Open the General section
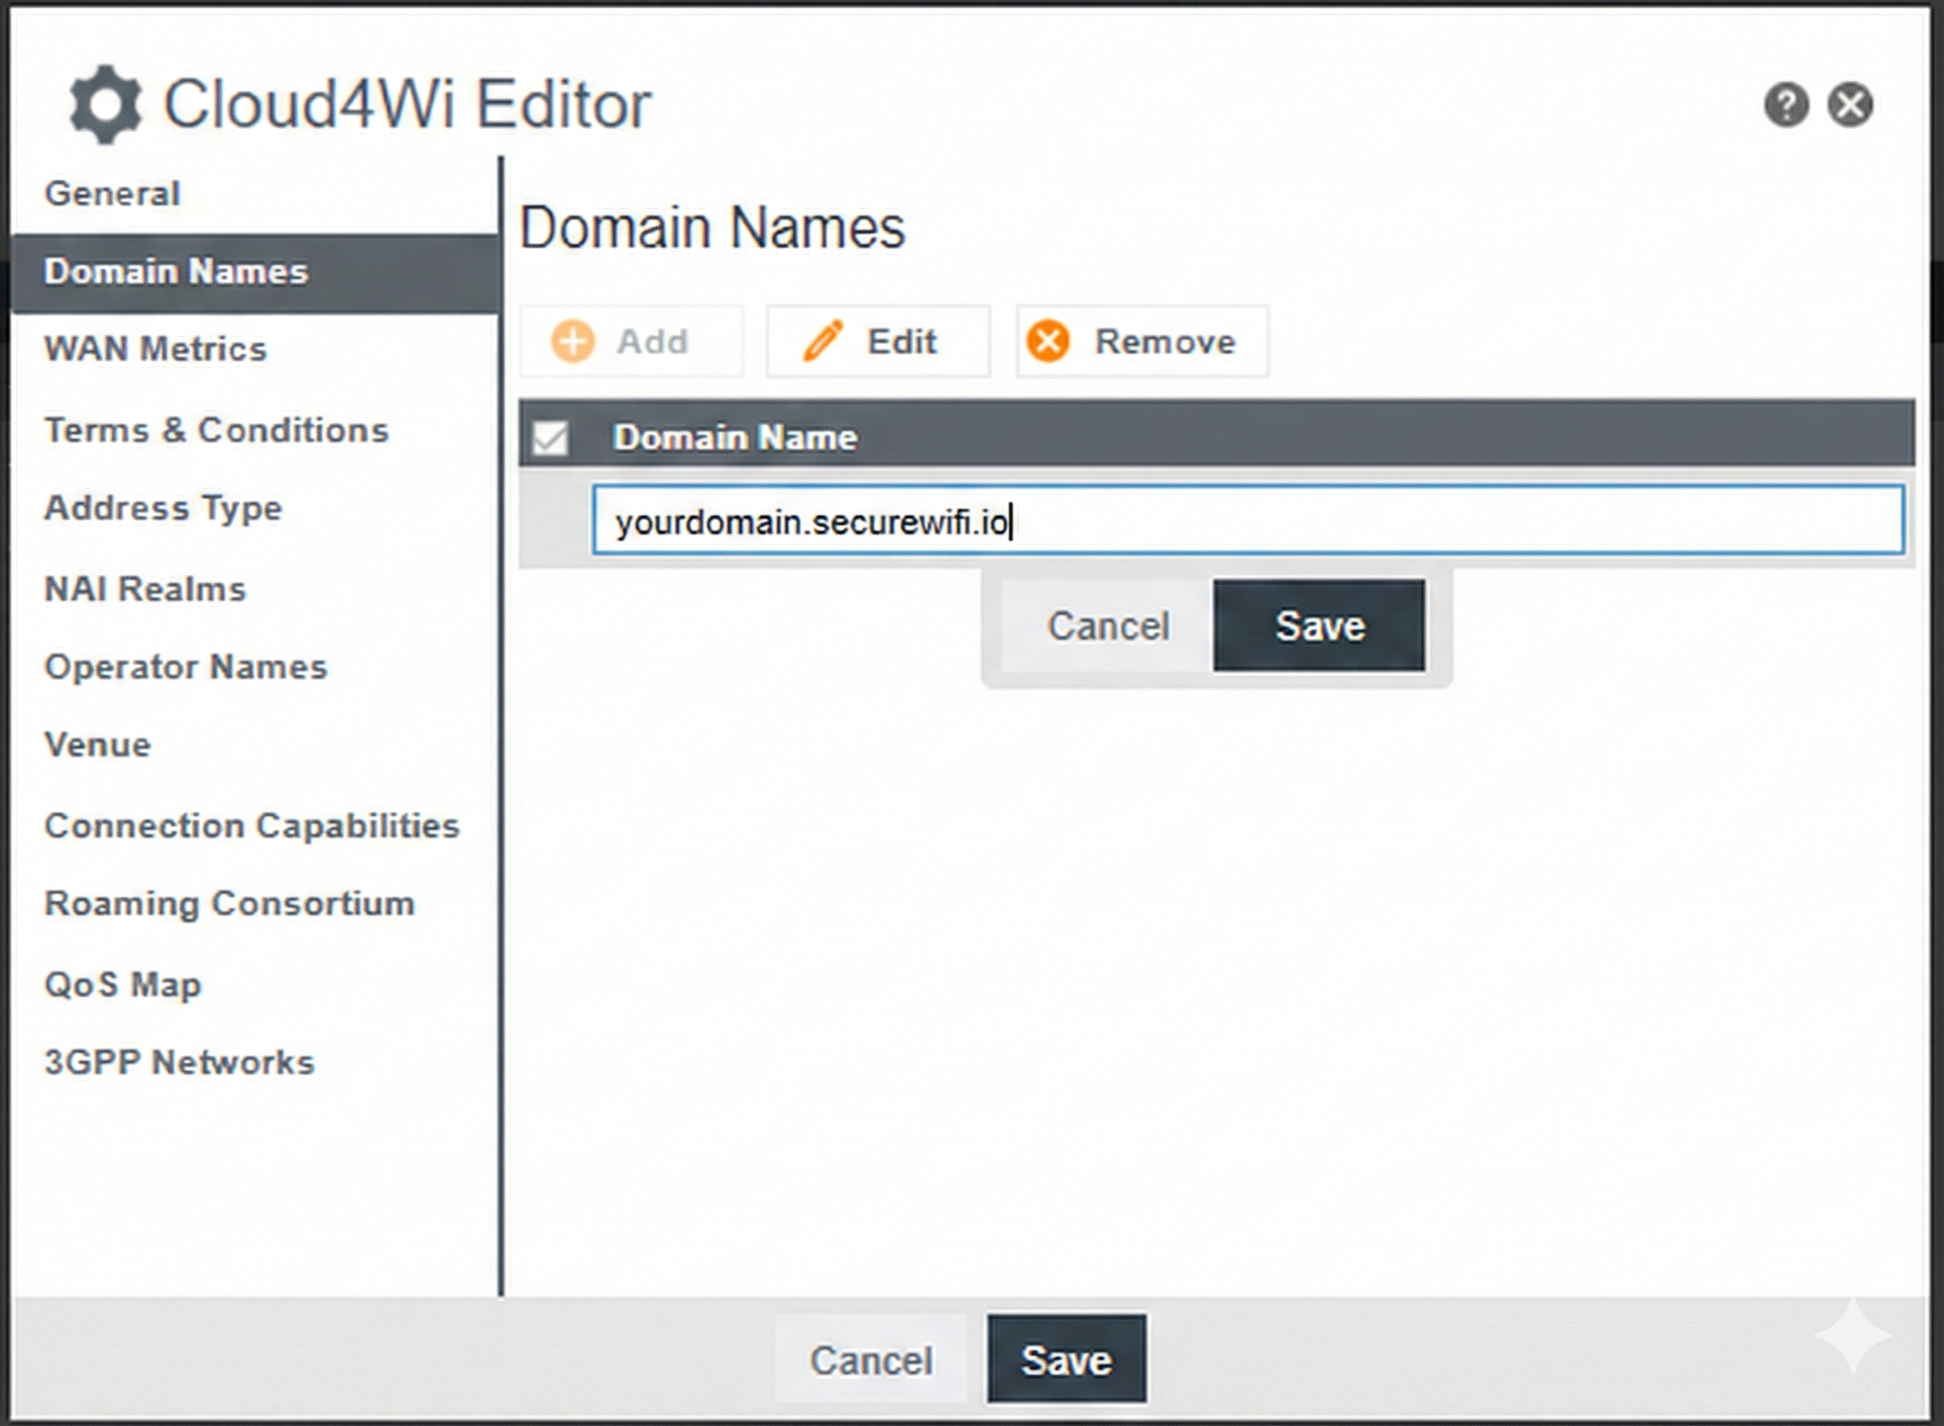Screen dimensions: 1944x1426 click(112, 194)
